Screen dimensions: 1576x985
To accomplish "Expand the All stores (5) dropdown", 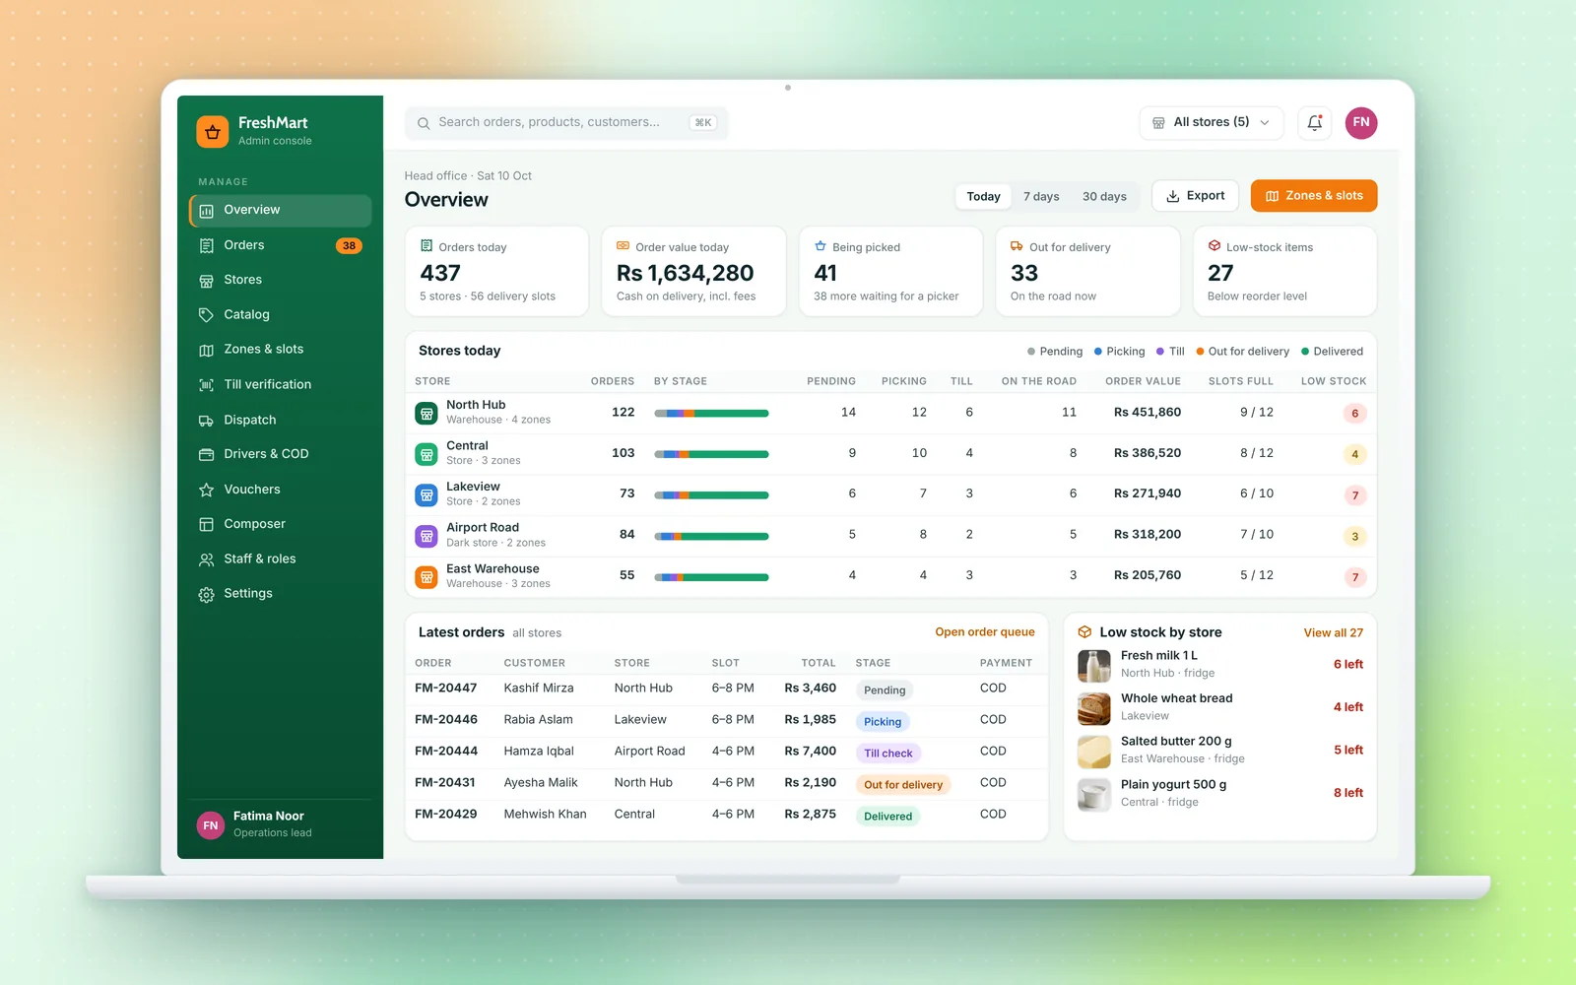I will pos(1212,123).
